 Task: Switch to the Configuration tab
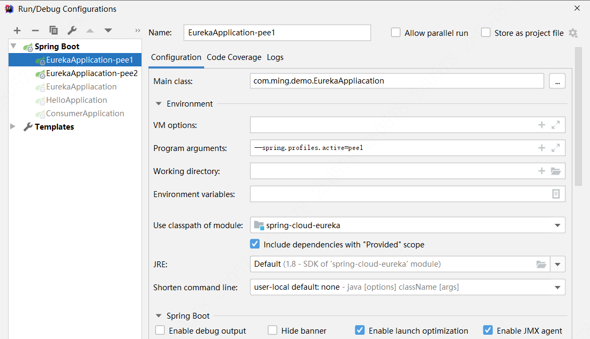coord(176,57)
